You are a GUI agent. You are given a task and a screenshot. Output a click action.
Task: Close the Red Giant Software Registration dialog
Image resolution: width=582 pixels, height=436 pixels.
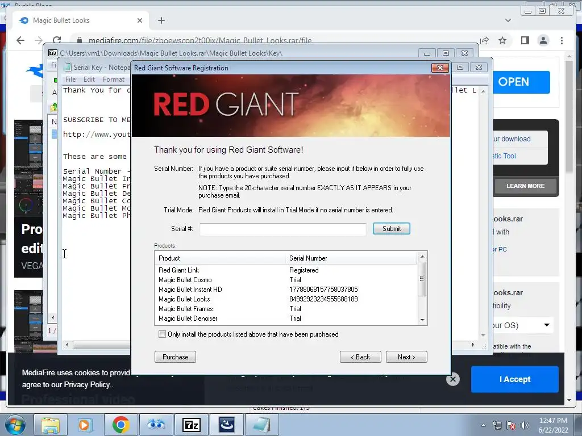(x=440, y=68)
